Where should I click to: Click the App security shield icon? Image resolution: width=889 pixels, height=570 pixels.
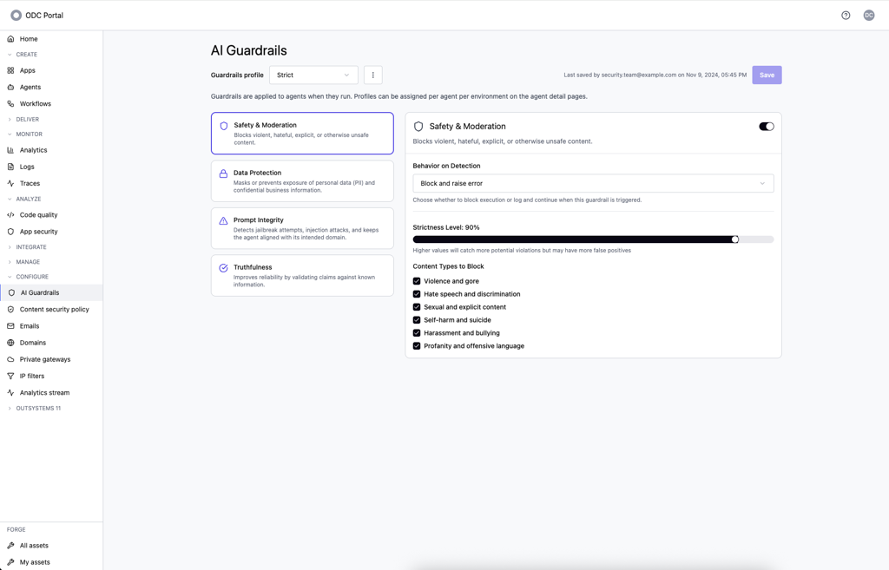point(10,232)
